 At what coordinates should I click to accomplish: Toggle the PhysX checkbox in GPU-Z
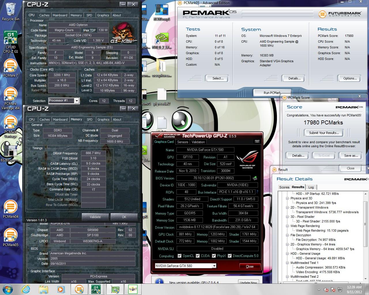214,256
